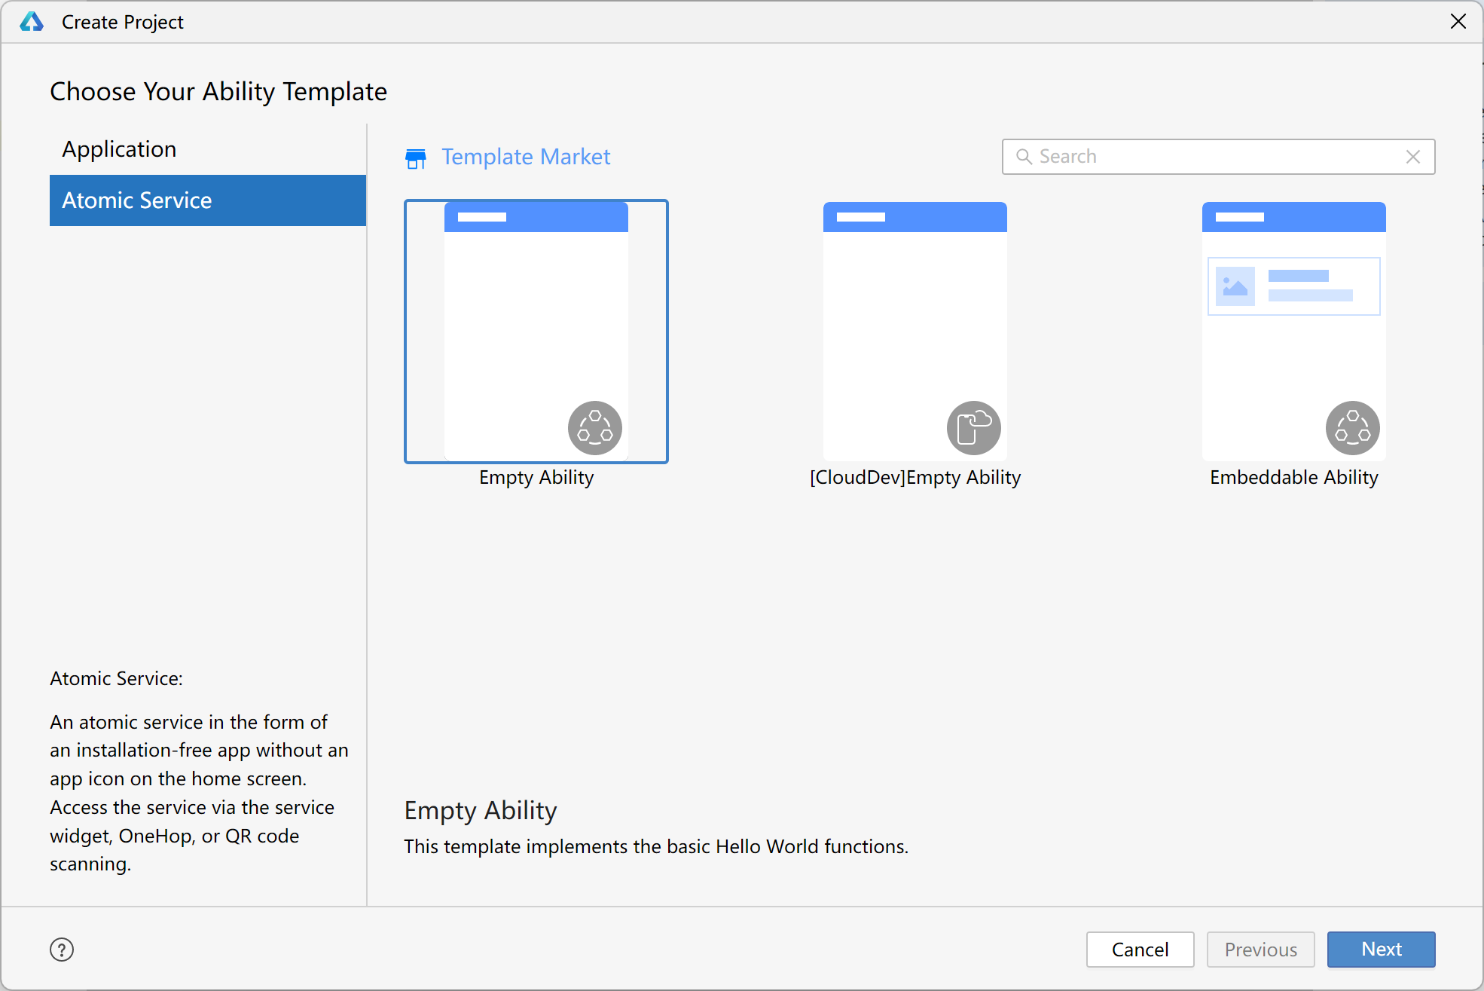
Task: Open the Template Market link
Action: click(525, 157)
